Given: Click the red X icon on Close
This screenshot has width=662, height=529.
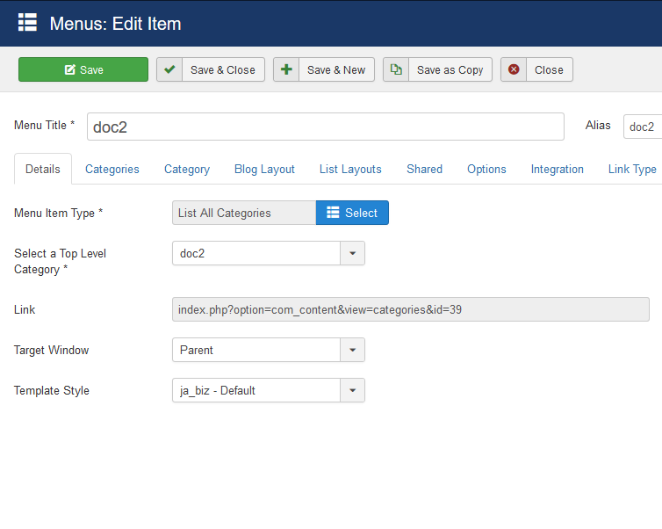Looking at the screenshot, I should click(514, 69).
